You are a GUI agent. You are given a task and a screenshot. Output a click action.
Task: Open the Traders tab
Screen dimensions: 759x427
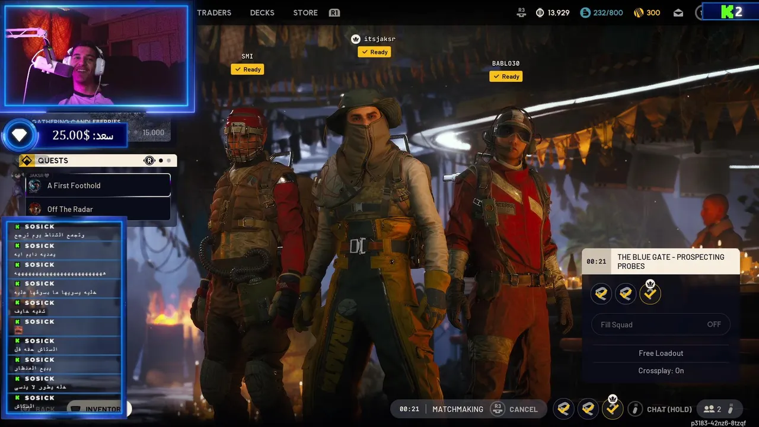click(214, 12)
